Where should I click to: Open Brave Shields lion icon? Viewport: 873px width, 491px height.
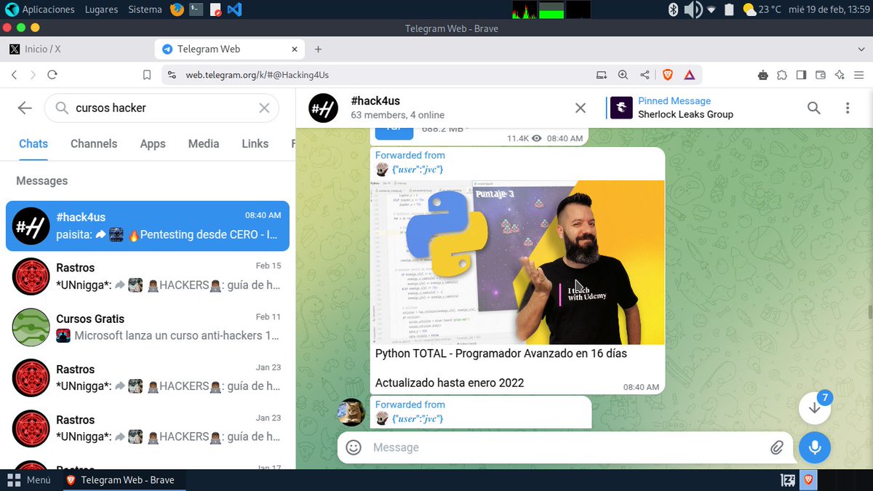click(x=668, y=74)
